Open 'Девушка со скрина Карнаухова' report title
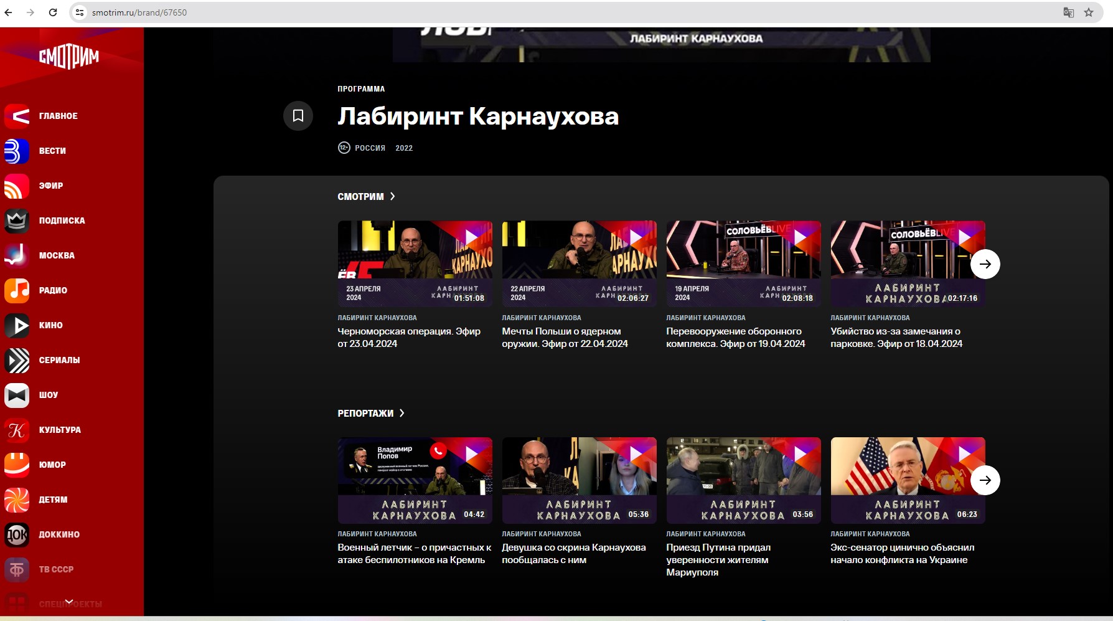 (574, 554)
